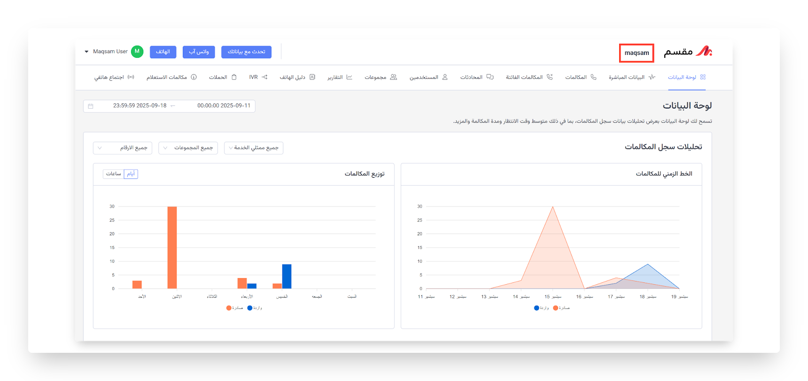Click the phone (الهاتف) button

[x=163, y=52]
